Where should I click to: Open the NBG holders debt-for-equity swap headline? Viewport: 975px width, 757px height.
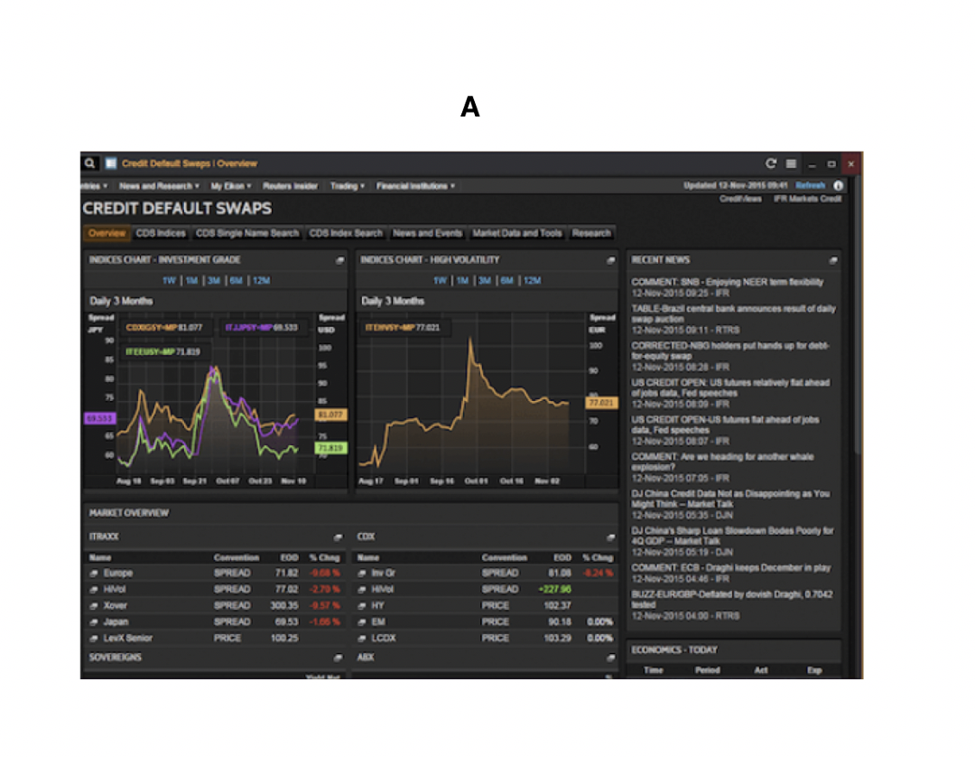[730, 350]
